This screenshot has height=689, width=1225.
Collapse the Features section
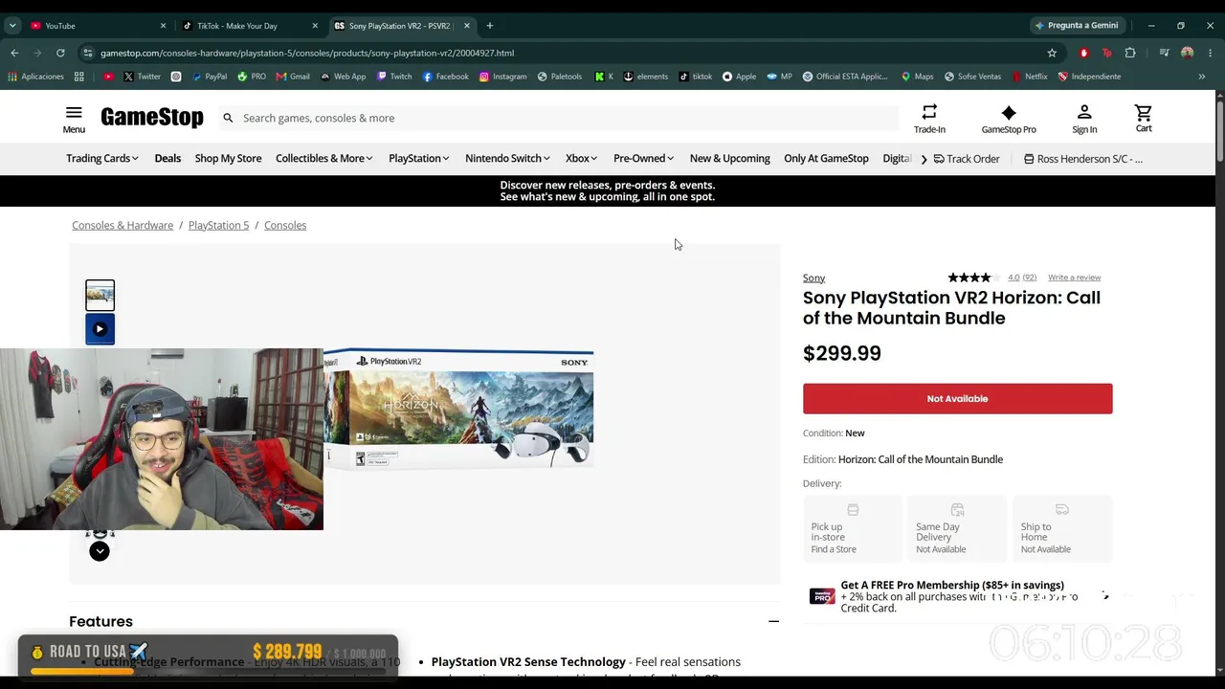click(773, 621)
